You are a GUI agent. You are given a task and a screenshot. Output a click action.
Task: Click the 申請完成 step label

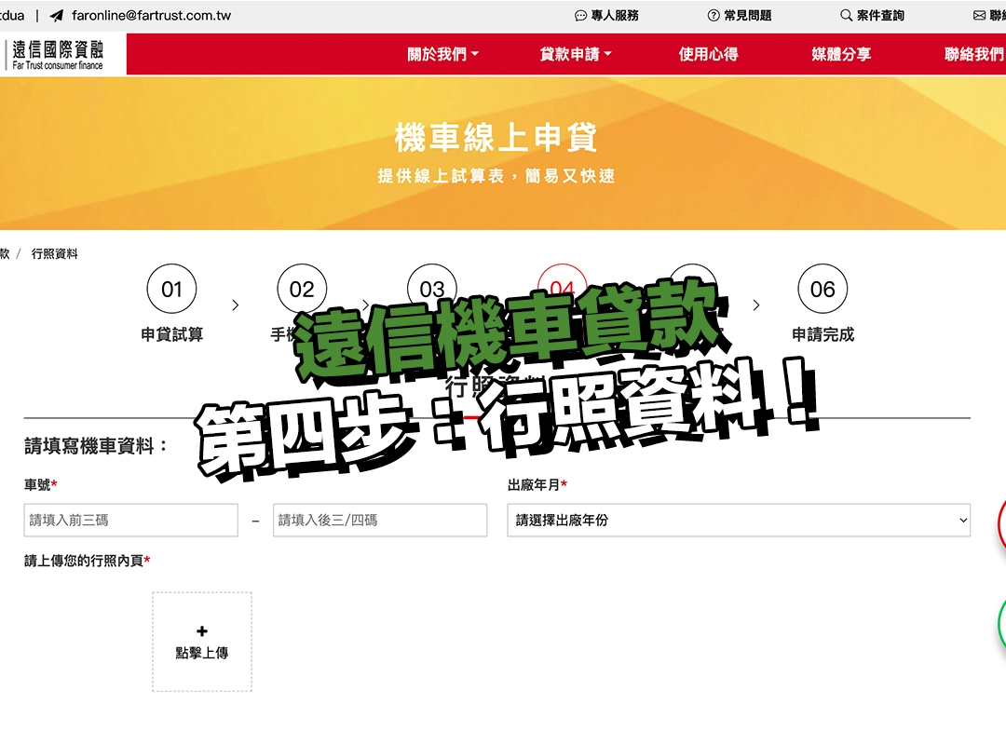pyautogui.click(x=823, y=334)
